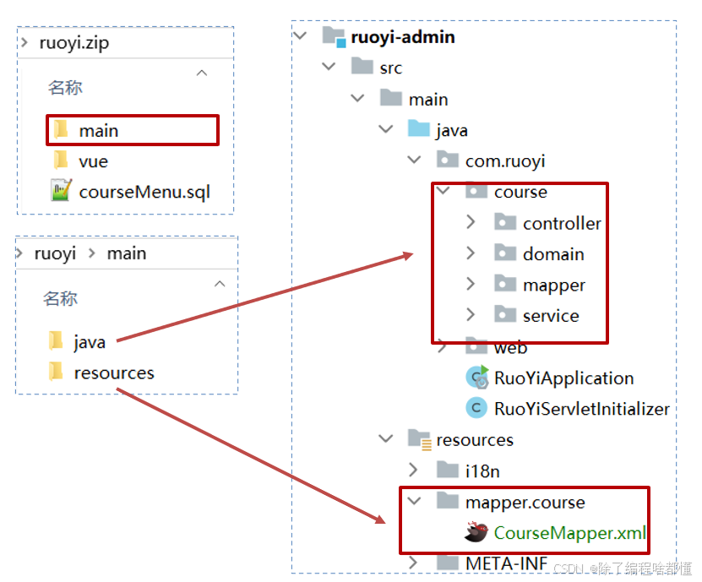The image size is (702, 582).
Task: Click the META-INF folder icon
Action: tap(448, 563)
